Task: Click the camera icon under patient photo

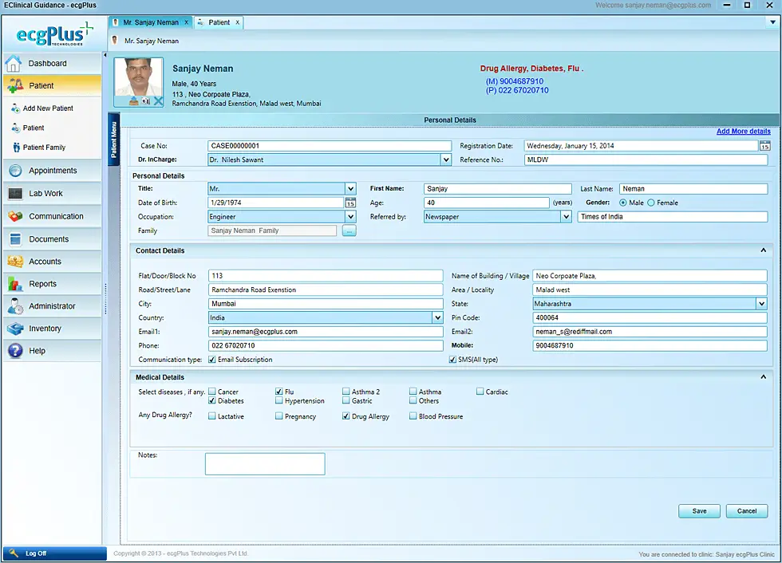Action: (144, 101)
